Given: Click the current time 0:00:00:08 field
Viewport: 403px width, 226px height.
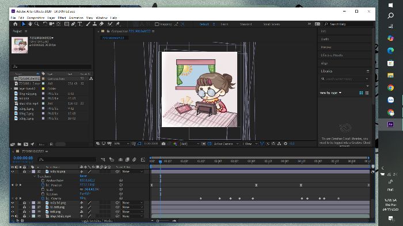Looking at the screenshot, I should [23, 158].
